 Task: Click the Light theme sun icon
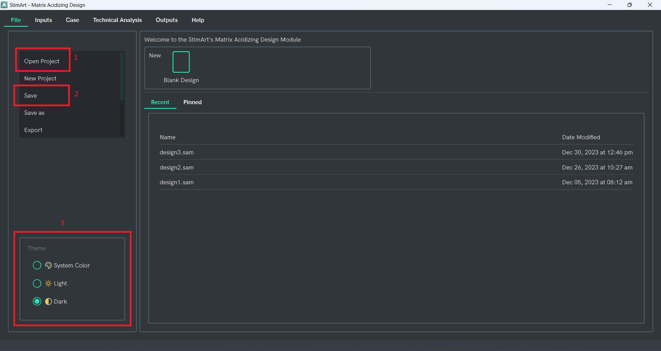(48, 283)
